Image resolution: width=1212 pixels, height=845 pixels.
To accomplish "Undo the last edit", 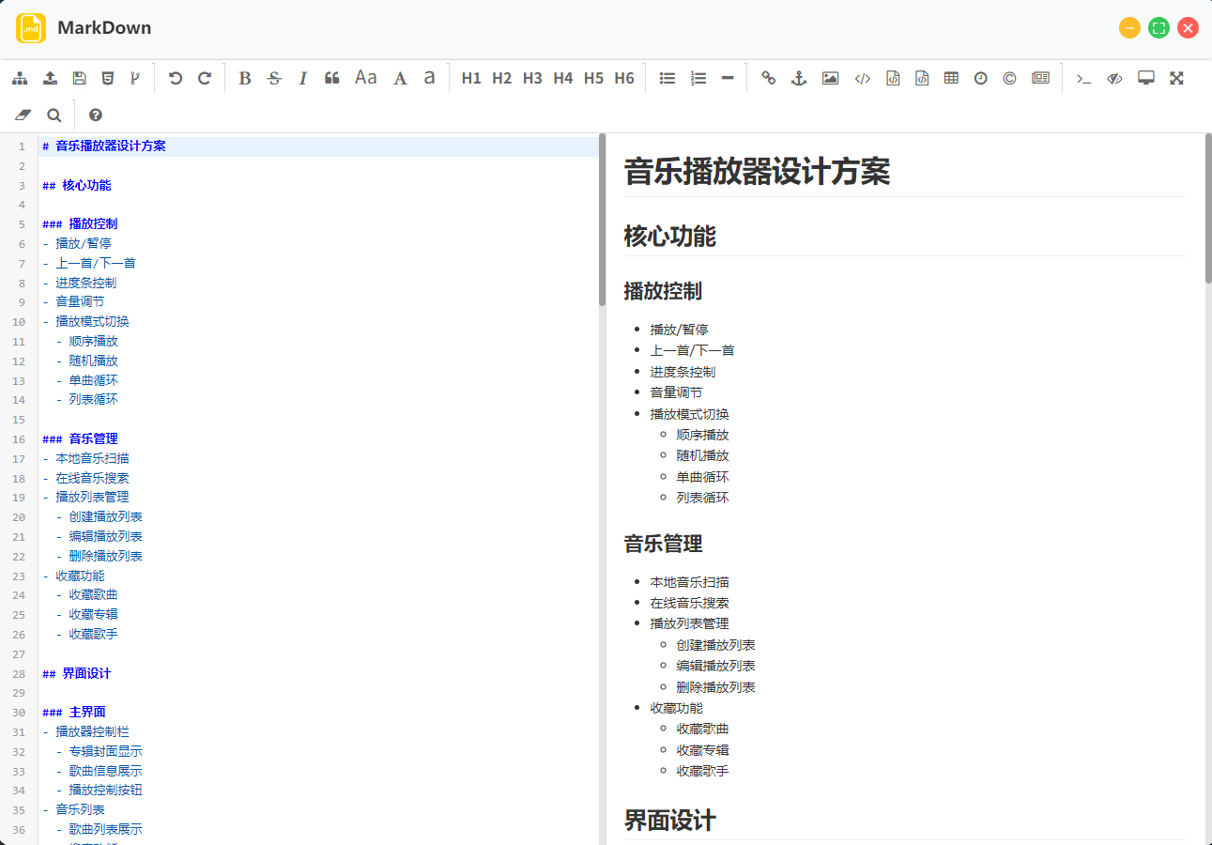I will [176, 79].
